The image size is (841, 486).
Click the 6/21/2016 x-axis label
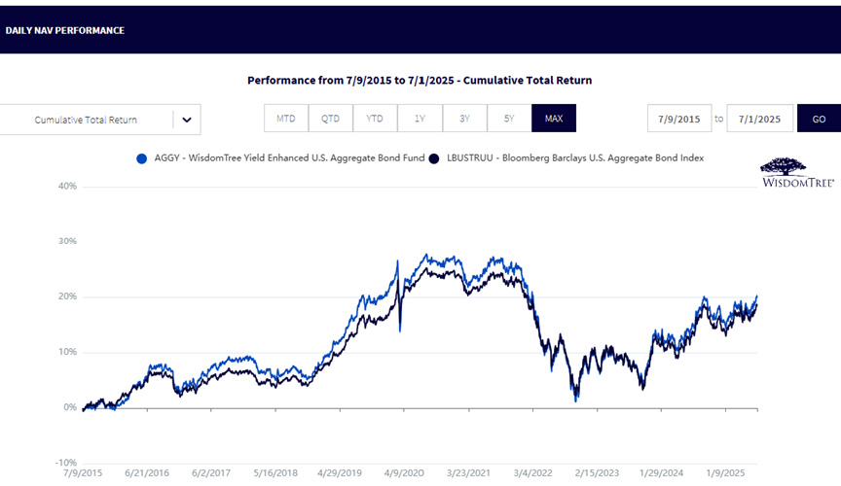[x=147, y=473]
